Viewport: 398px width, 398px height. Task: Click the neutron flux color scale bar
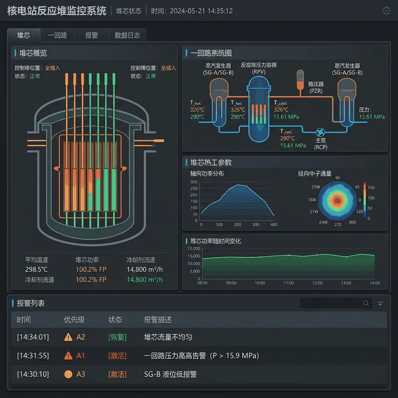click(x=365, y=201)
